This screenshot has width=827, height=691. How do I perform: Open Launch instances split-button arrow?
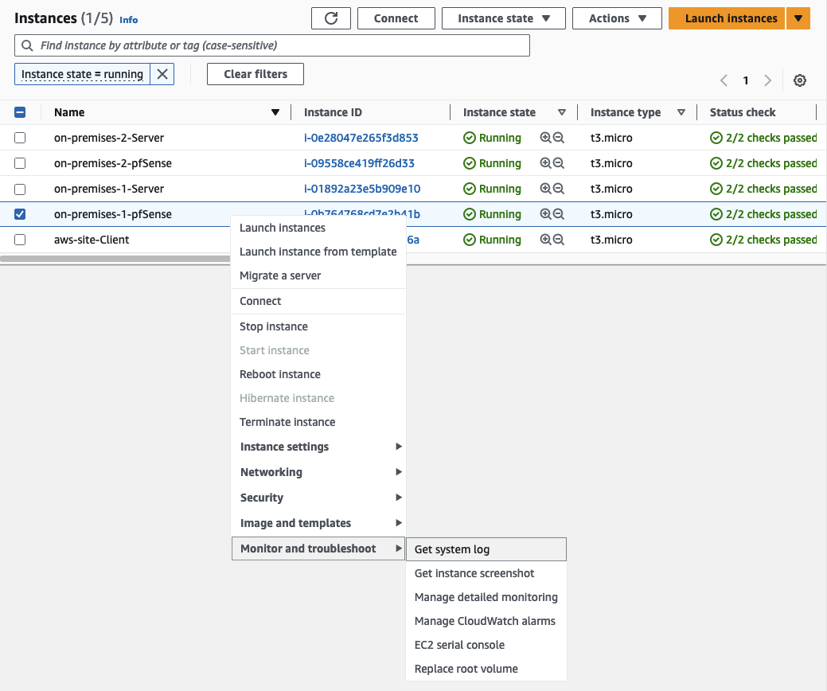click(798, 18)
